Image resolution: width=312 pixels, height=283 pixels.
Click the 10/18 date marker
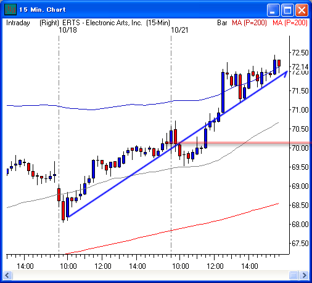point(68,30)
